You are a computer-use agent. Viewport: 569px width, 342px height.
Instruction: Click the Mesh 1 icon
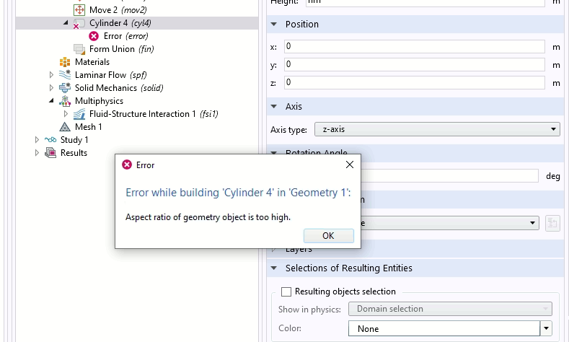point(65,127)
